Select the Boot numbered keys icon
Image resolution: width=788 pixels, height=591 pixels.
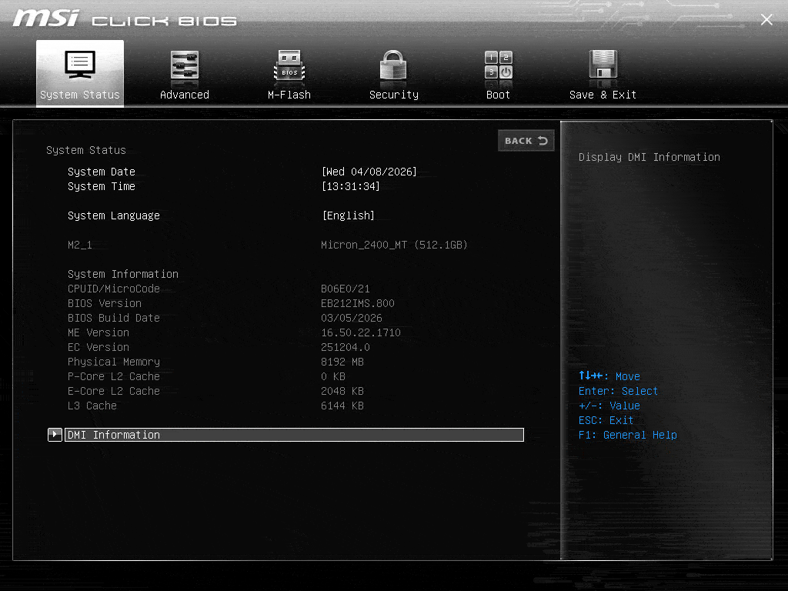point(498,65)
